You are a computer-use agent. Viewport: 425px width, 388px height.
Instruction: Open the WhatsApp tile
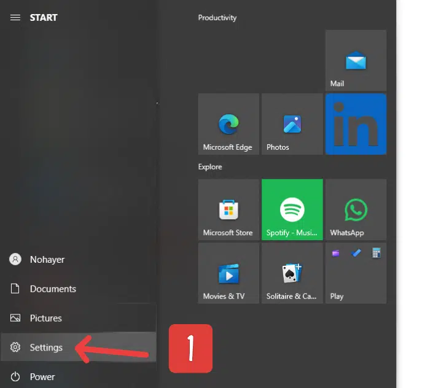click(x=356, y=209)
